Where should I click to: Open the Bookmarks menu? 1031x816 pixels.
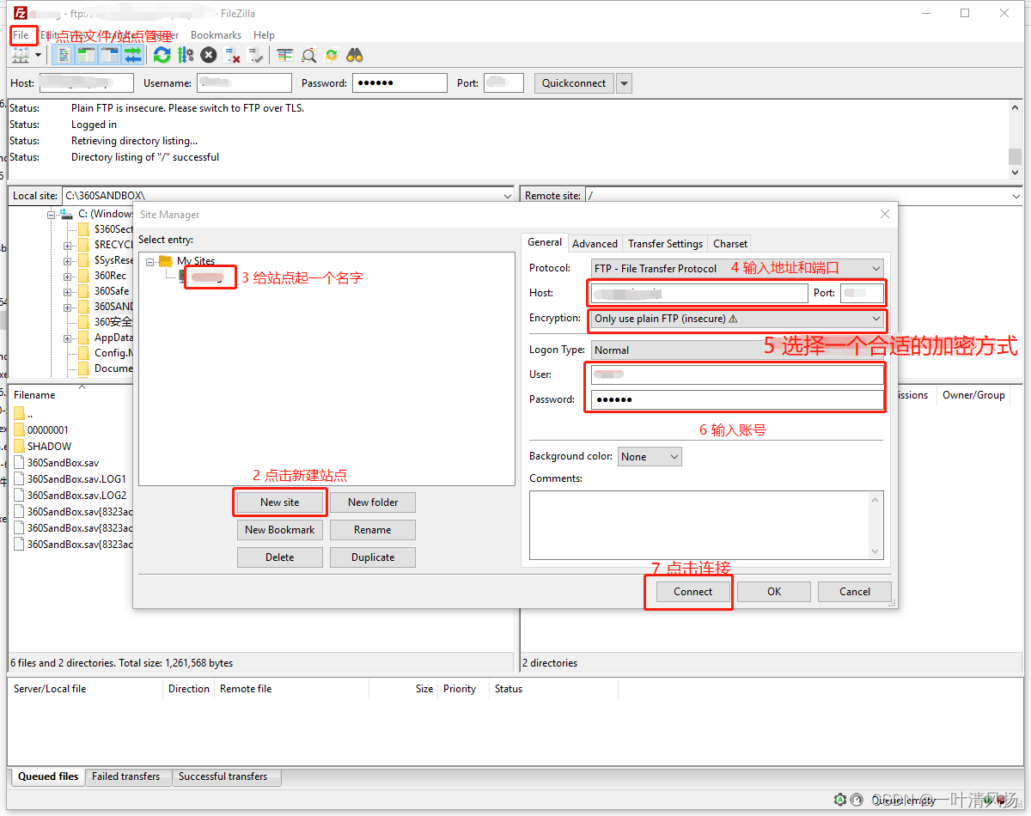coord(216,35)
